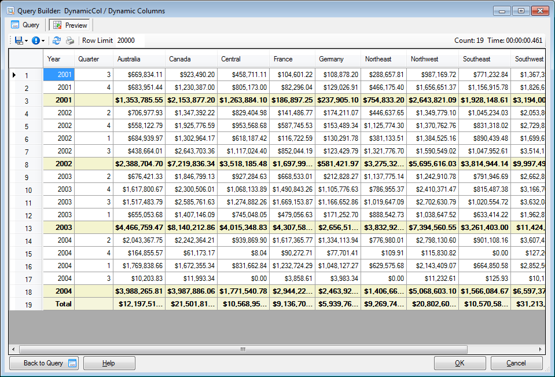Viewport: 555px width, 377px height.
Task: Click the Total cell in row 19
Action: click(59, 304)
